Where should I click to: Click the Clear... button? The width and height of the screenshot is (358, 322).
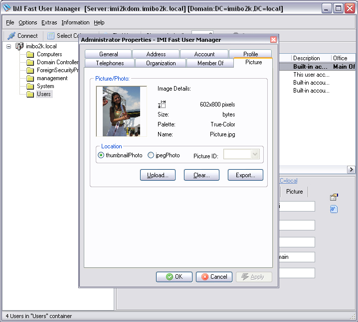pos(201,175)
